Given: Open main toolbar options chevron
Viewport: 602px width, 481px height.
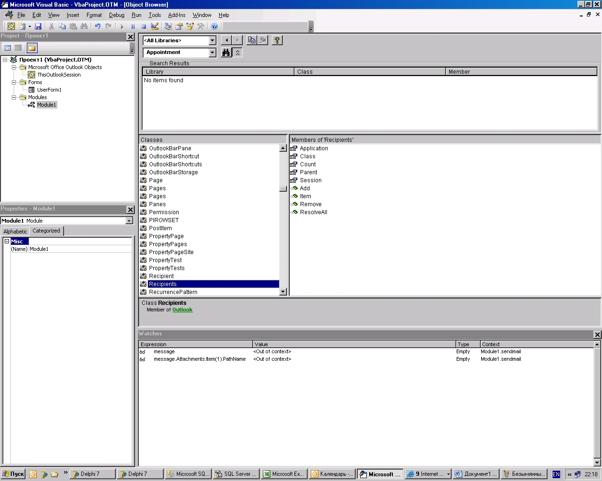Looking at the screenshot, I should [x=311, y=27].
